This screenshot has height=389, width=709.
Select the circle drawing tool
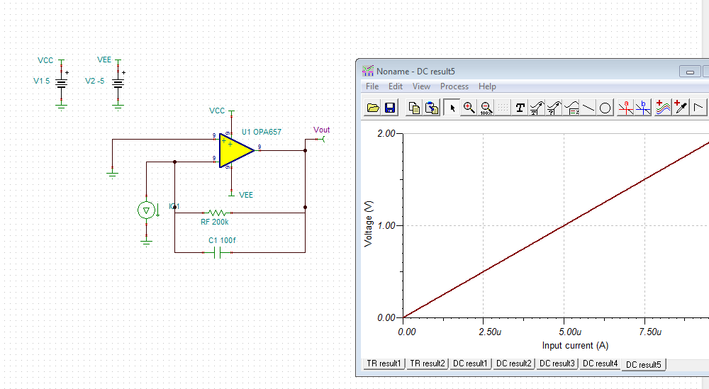pos(605,108)
